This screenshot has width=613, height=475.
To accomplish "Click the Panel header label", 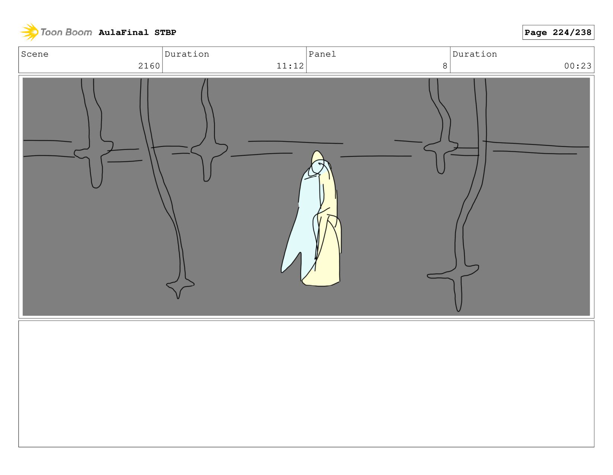I will [x=322, y=54].
